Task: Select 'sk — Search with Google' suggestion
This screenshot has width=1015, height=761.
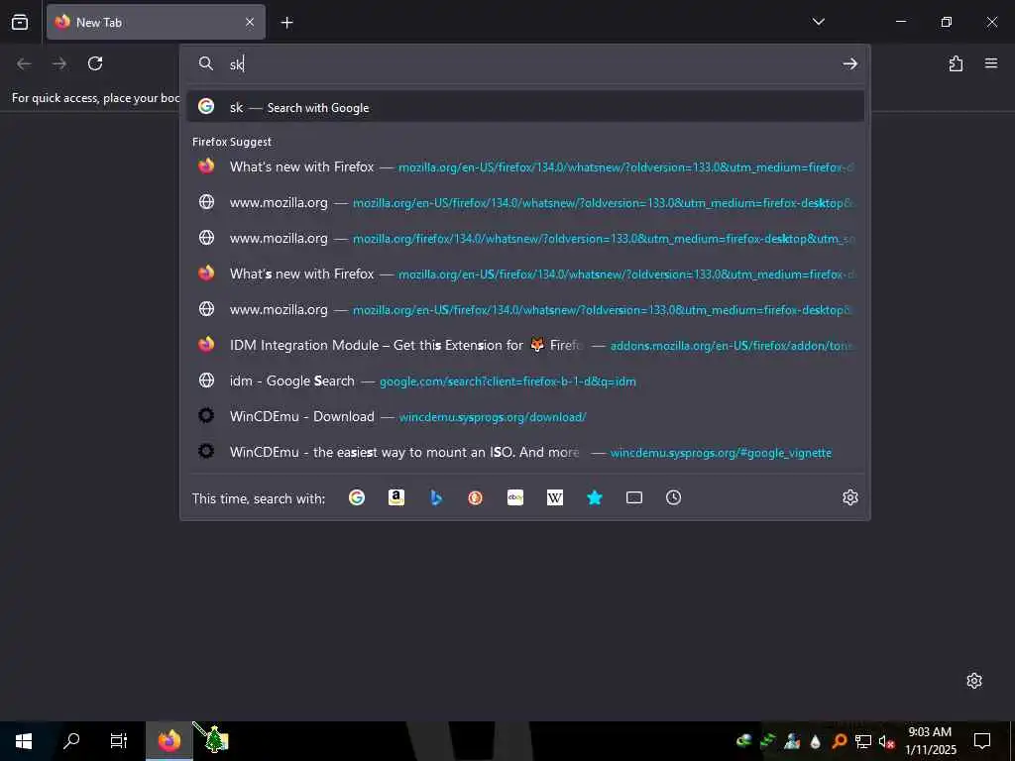Action: pyautogui.click(x=525, y=107)
